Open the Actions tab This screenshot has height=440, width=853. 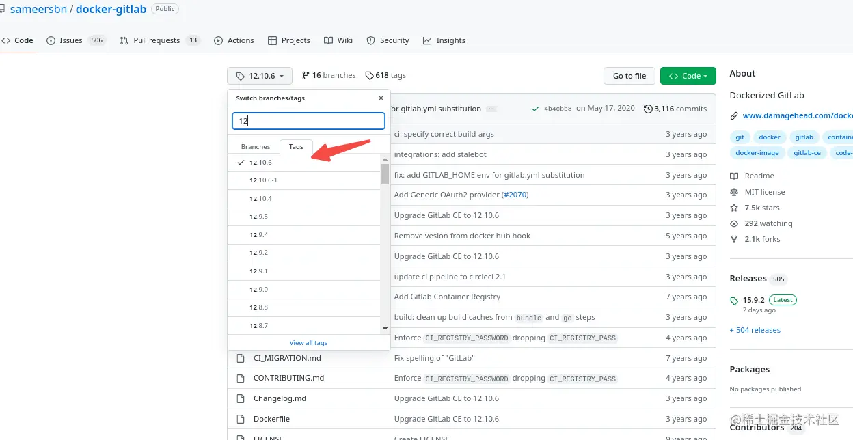[234, 40]
